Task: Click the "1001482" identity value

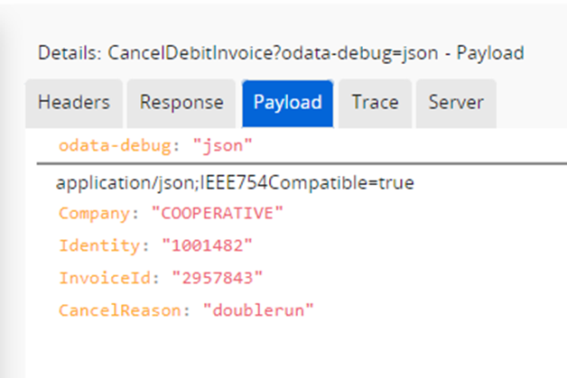Action: (x=207, y=245)
